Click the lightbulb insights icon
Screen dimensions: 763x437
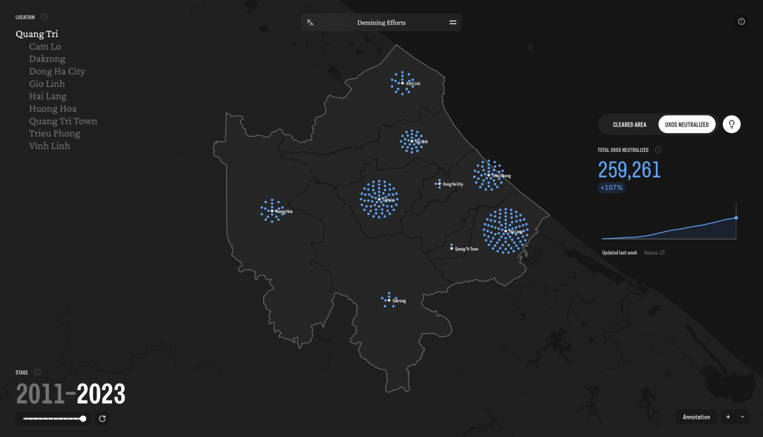[x=731, y=125]
